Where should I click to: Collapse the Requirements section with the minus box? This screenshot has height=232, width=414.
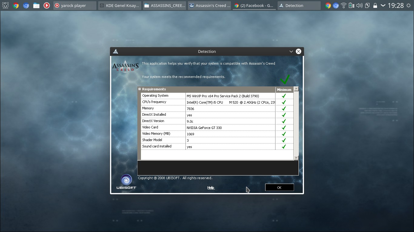tap(140, 89)
